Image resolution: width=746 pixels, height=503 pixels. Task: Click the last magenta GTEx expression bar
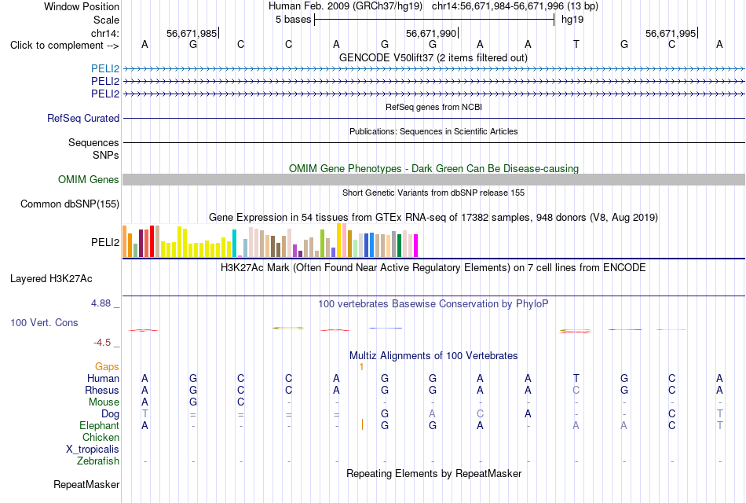pyautogui.click(x=416, y=246)
